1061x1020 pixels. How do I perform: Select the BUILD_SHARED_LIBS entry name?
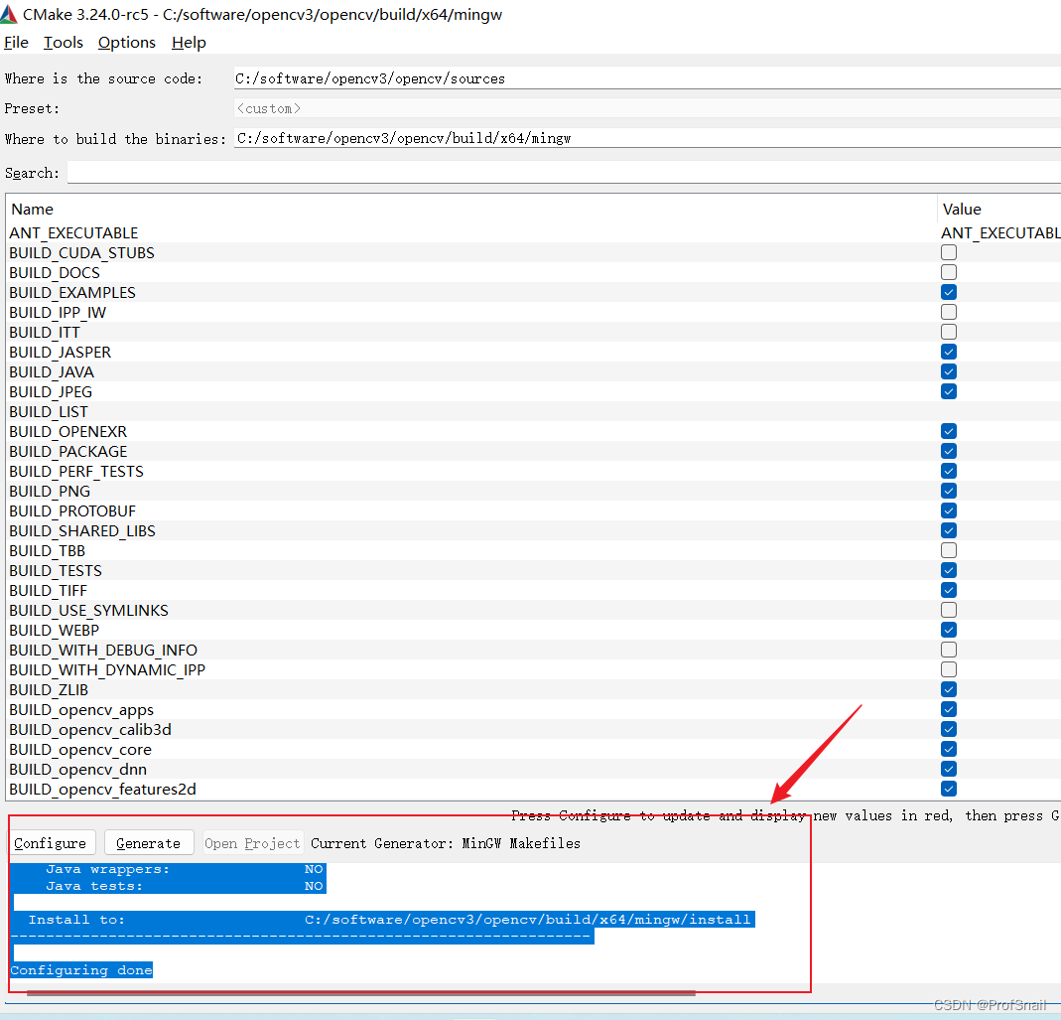[81, 531]
